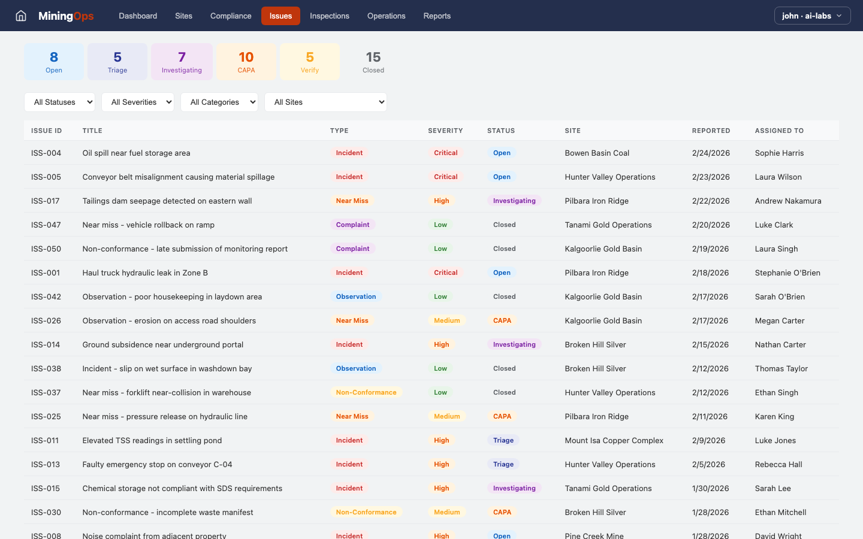Sort by the Reported column header
This screenshot has width=863, height=539.
pos(711,131)
